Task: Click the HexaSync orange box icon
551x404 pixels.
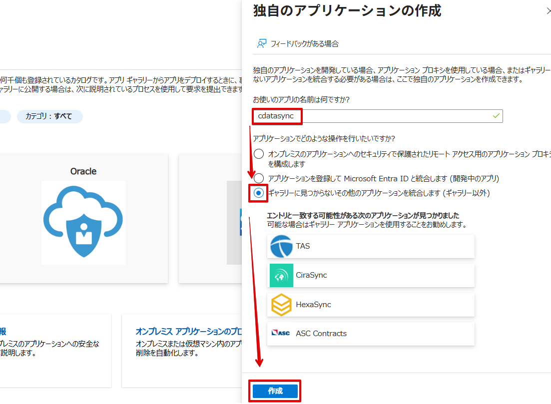Action: point(281,305)
